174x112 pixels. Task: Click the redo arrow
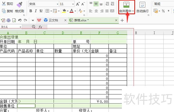click(x=25, y=20)
